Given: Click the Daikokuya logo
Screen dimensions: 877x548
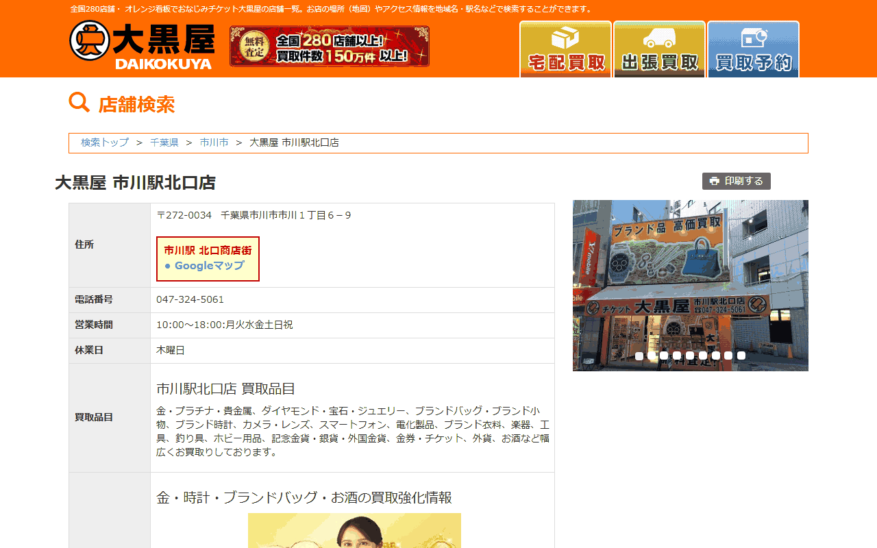Looking at the screenshot, I should click(x=142, y=45).
